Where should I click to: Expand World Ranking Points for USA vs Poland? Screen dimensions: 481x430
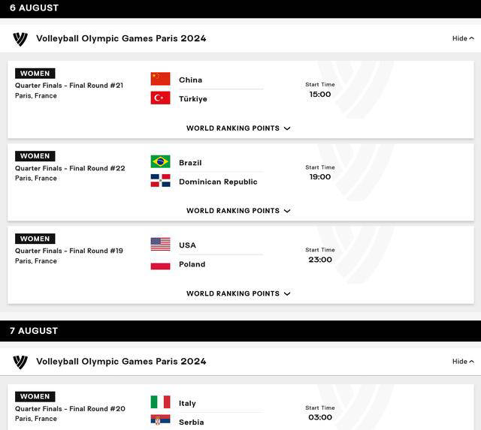click(238, 293)
